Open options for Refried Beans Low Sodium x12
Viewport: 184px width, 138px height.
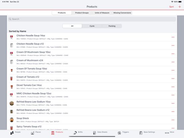173,112
